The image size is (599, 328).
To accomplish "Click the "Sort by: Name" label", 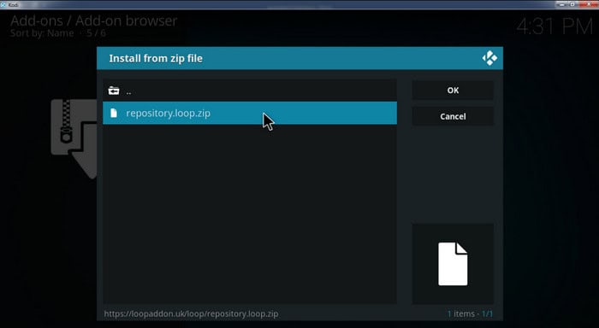I will (42, 33).
